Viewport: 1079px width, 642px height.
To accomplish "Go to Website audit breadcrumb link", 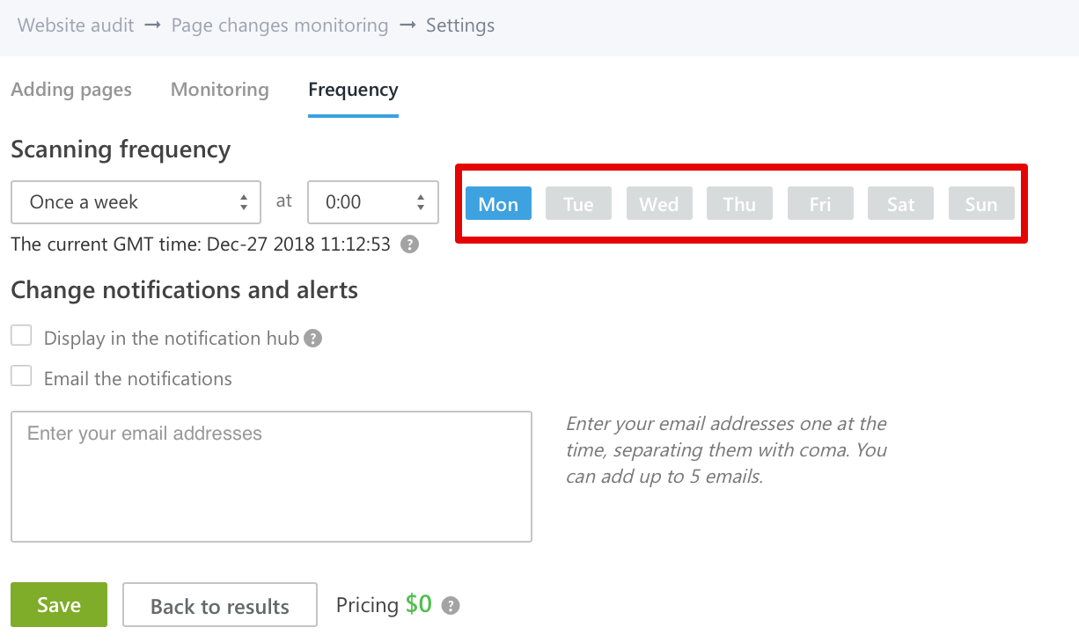I will point(76,26).
